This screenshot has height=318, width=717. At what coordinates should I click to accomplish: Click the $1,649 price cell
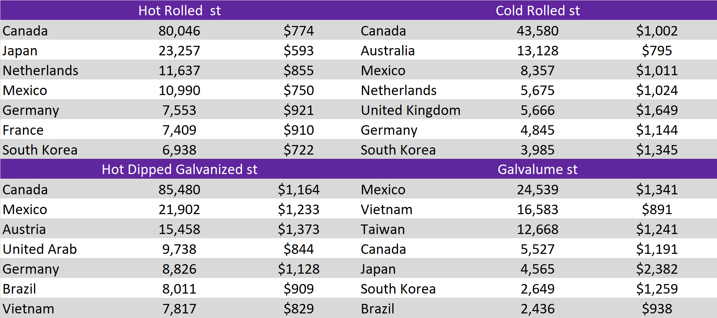tap(657, 110)
